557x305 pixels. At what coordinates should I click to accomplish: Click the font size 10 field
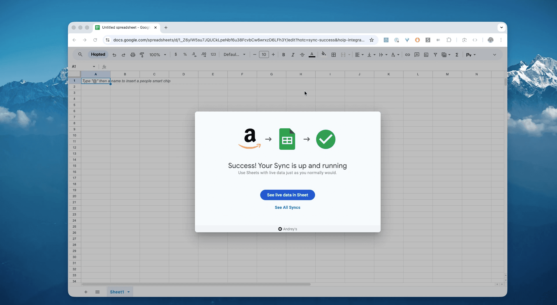click(264, 54)
